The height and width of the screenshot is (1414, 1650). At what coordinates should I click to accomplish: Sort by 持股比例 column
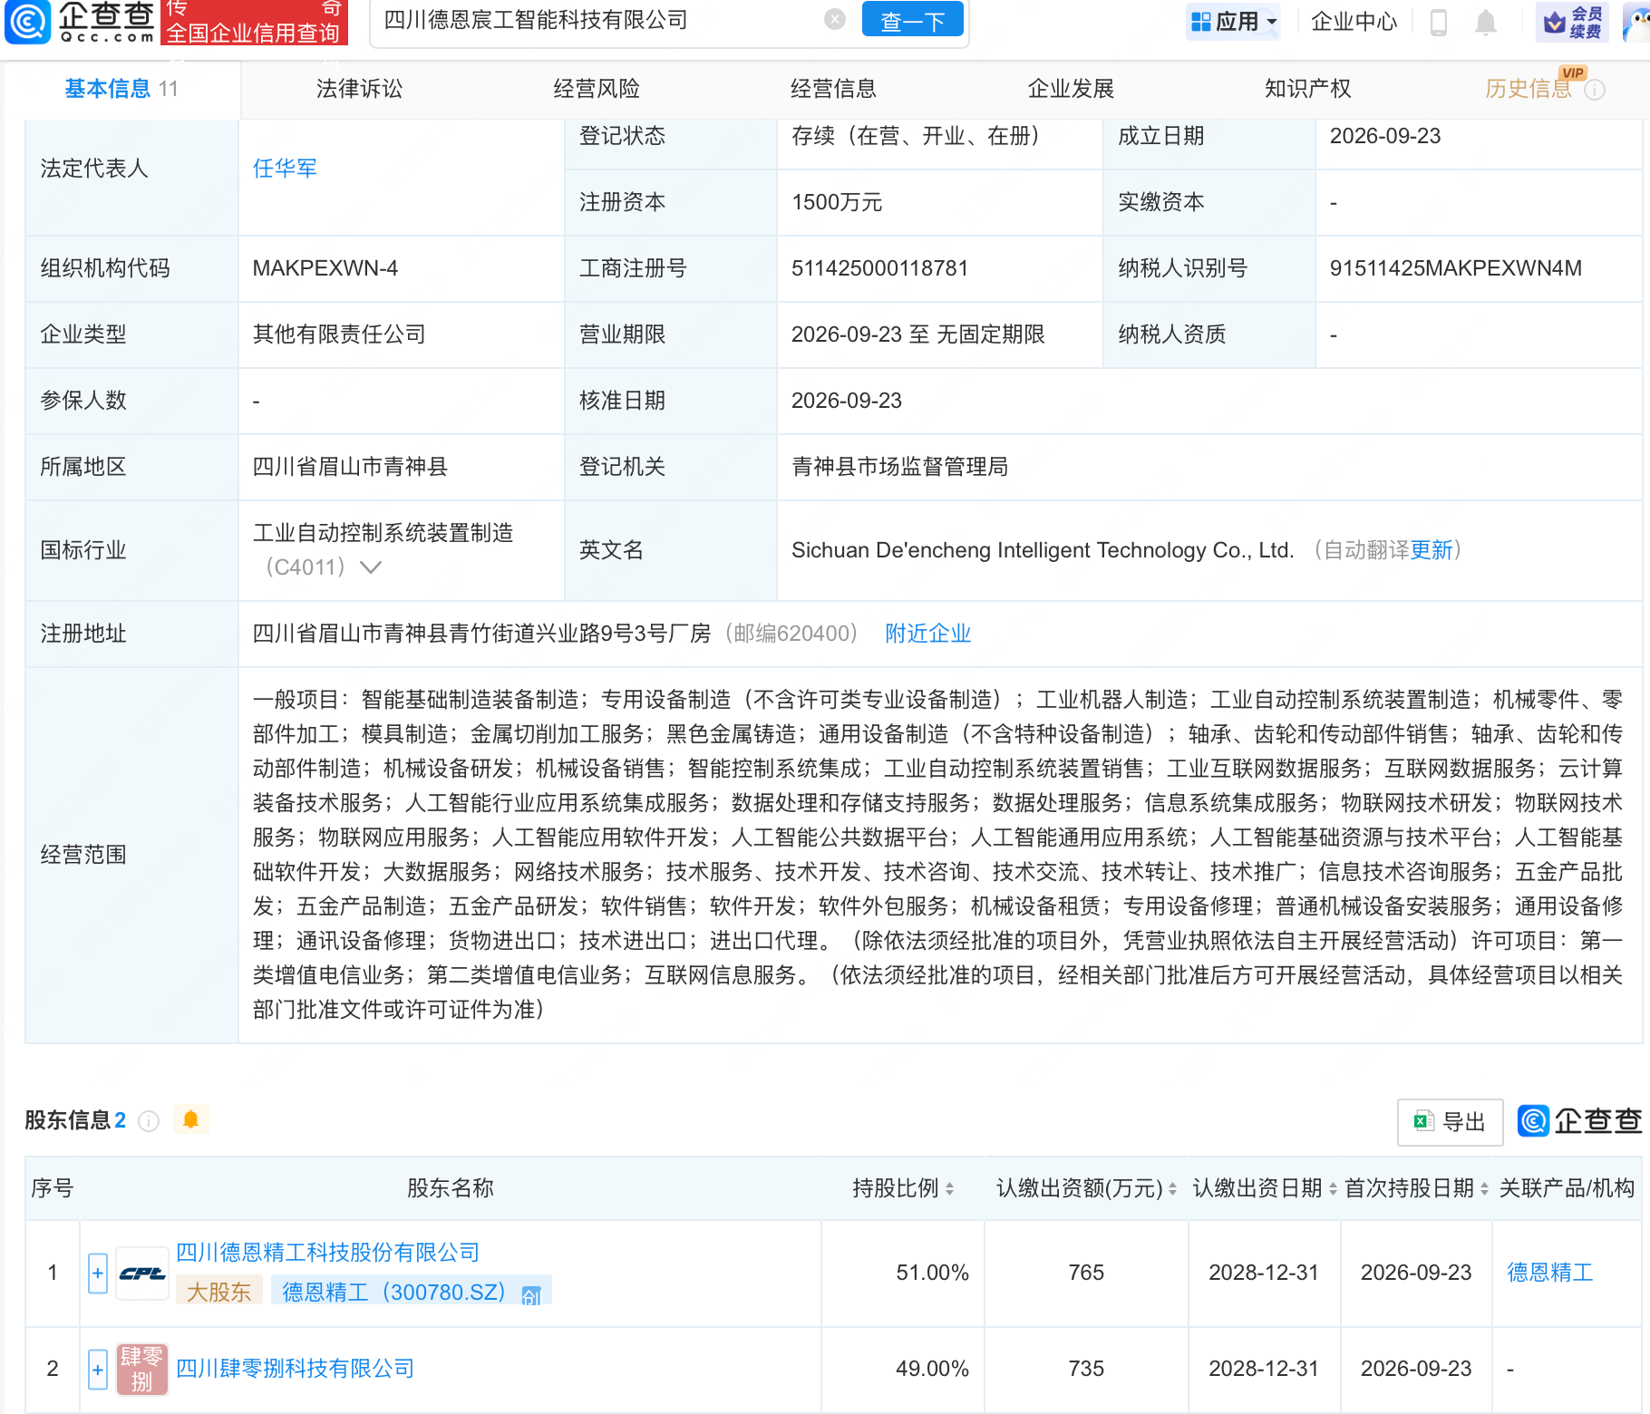(x=902, y=1188)
